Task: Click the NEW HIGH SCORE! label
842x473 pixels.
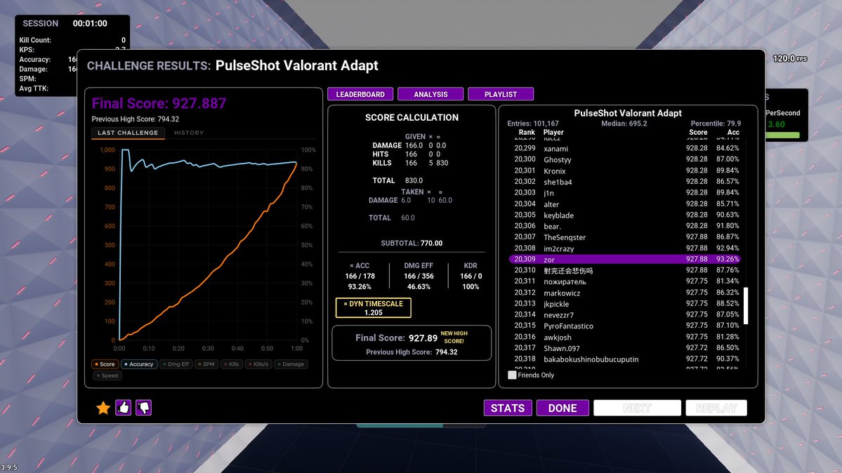Action: 454,337
